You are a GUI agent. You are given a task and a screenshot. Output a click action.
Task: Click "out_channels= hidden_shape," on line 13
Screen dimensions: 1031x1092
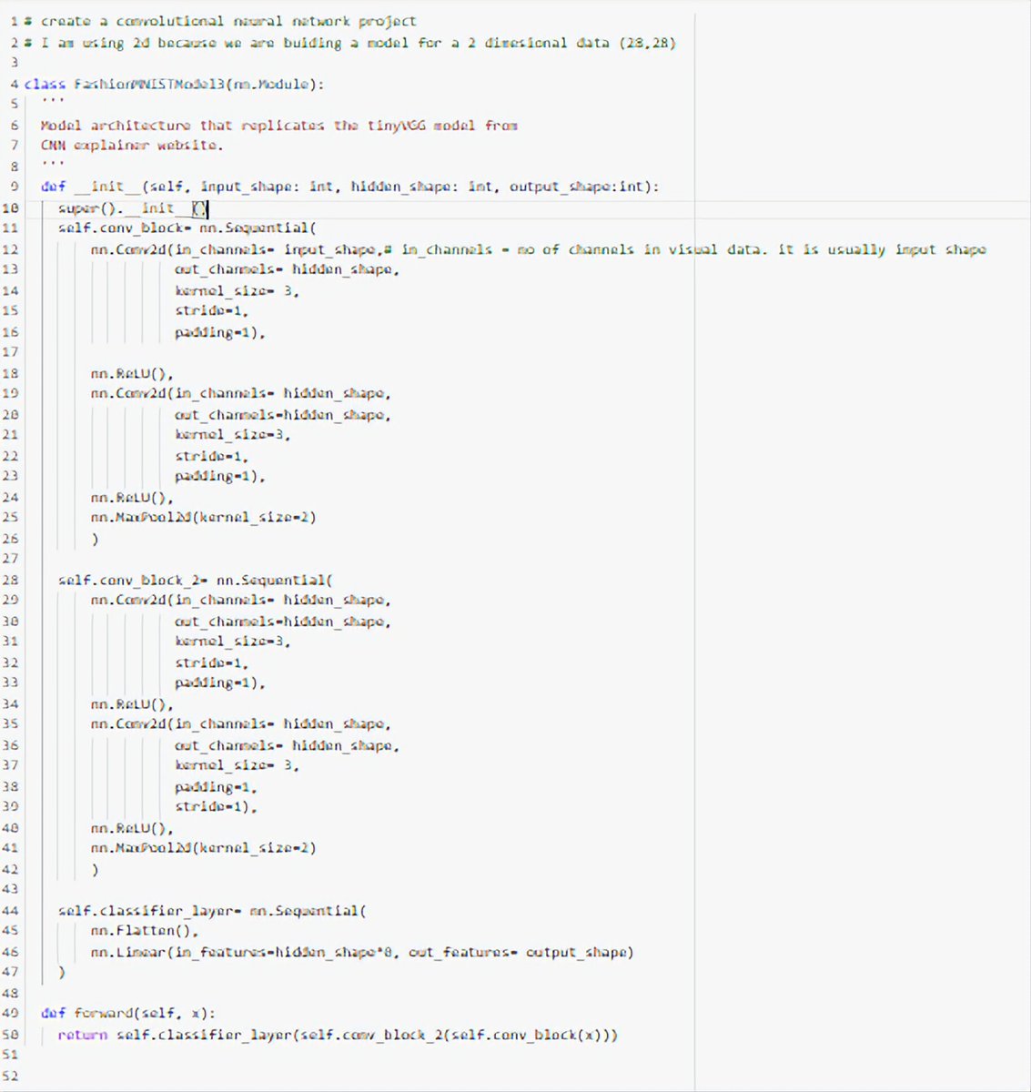point(288,269)
